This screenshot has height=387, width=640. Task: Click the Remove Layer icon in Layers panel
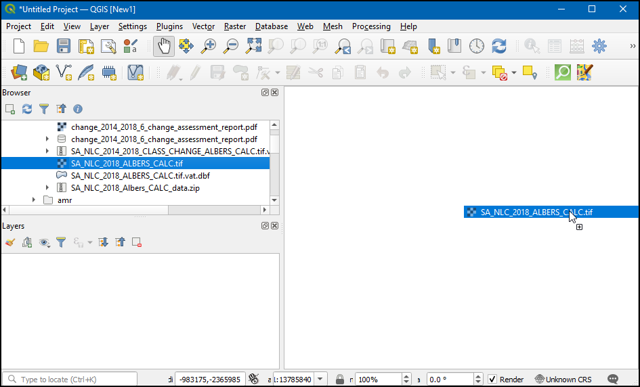(x=137, y=242)
